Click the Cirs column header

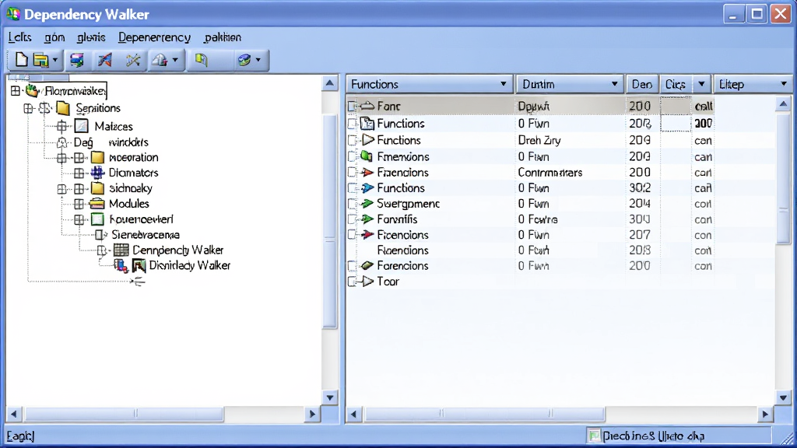(676, 84)
